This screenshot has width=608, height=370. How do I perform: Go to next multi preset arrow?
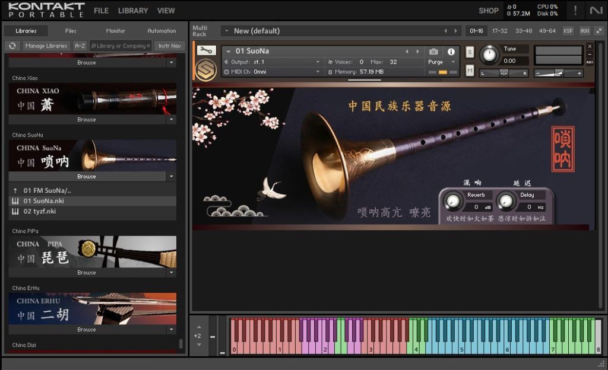[455, 31]
